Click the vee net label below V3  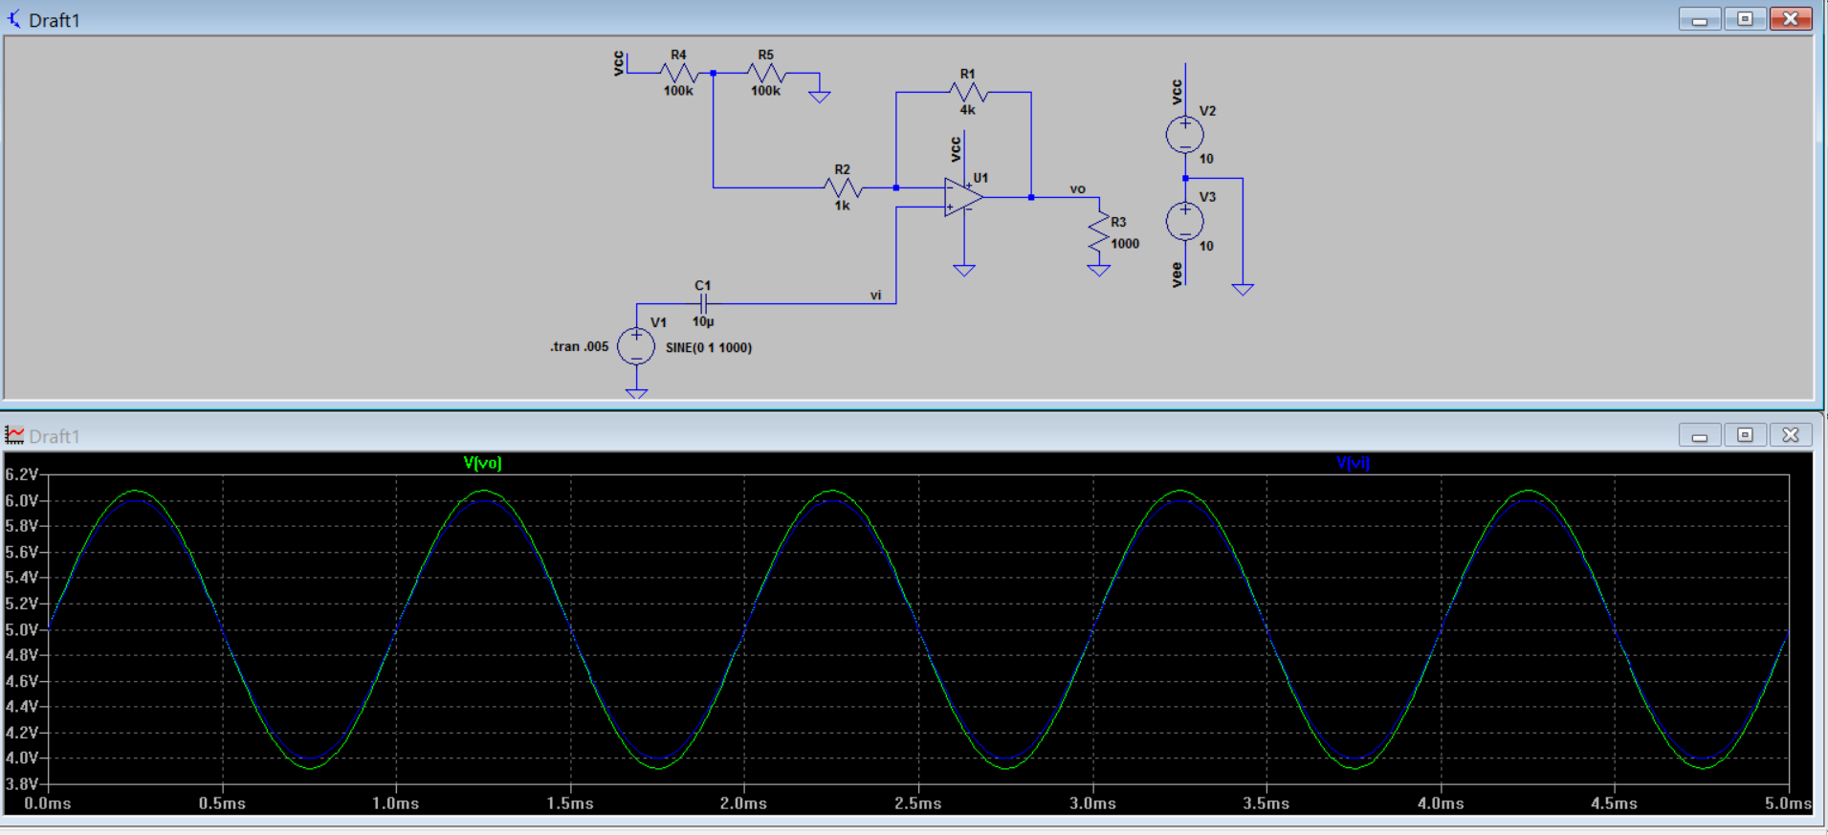[1177, 275]
